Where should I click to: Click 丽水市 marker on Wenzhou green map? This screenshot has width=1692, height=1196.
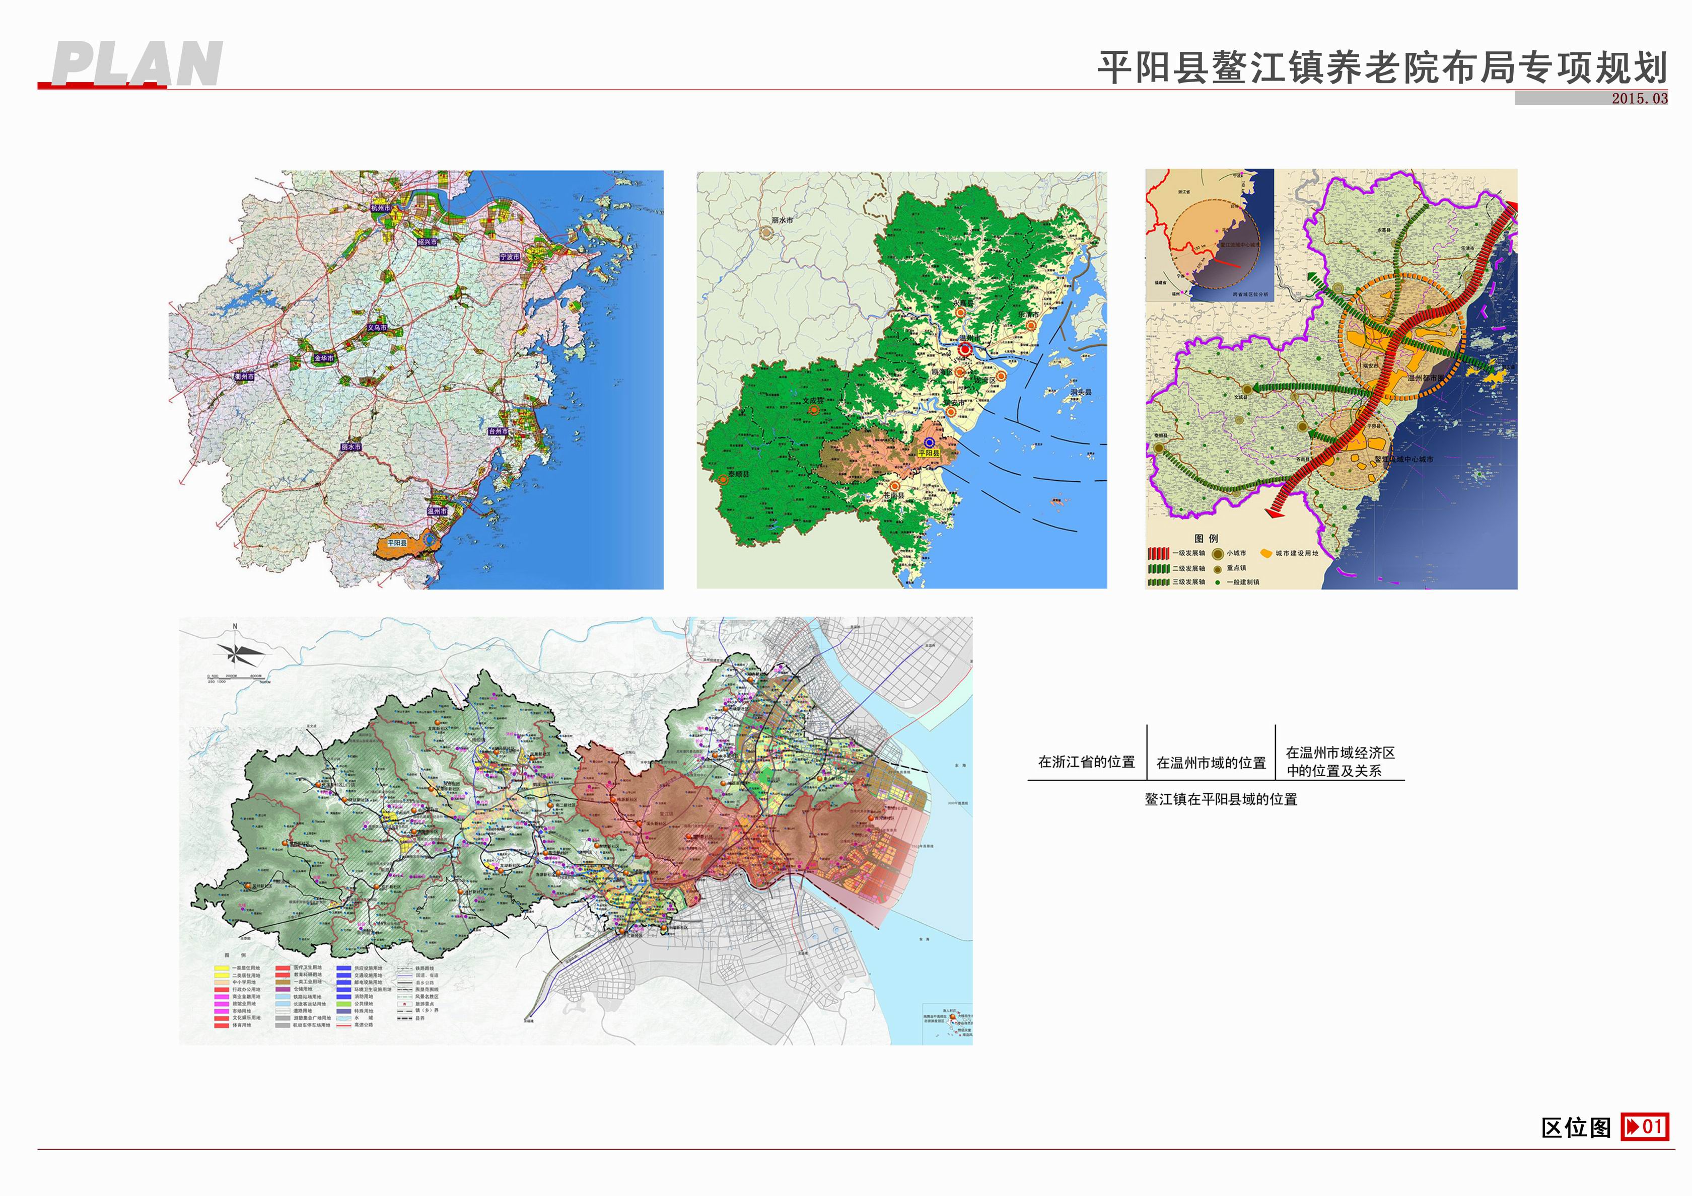click(766, 232)
